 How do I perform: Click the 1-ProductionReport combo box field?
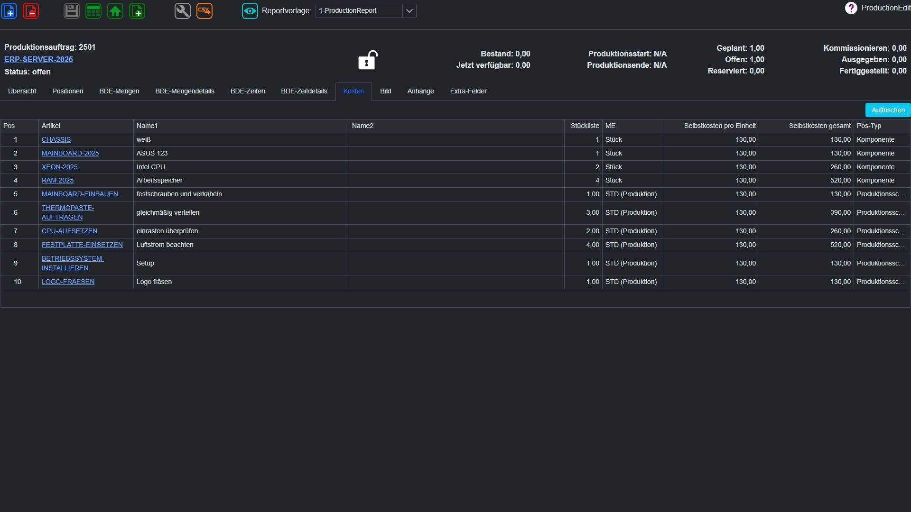pos(359,10)
